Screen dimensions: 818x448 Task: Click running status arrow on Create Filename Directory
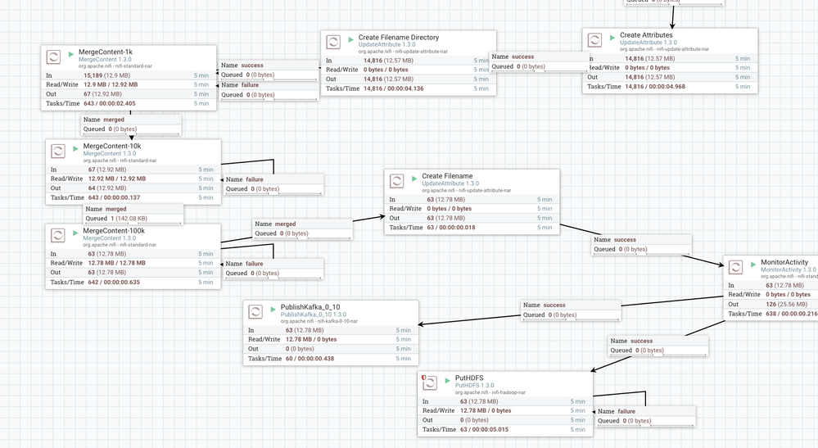(x=350, y=39)
